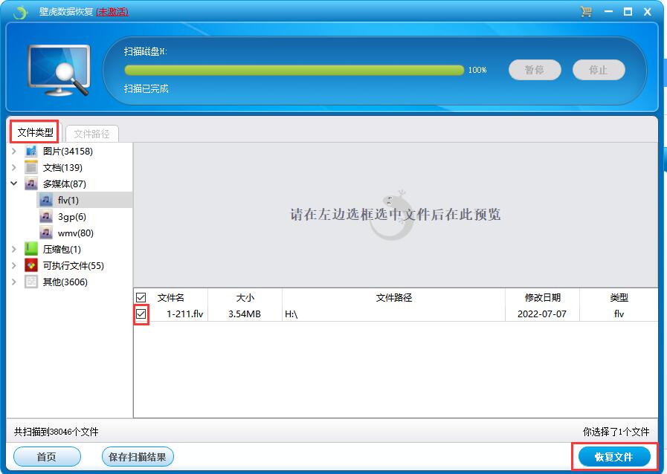The image size is (667, 474).
Task: Expand the 图片 category node
Action: click(13, 151)
